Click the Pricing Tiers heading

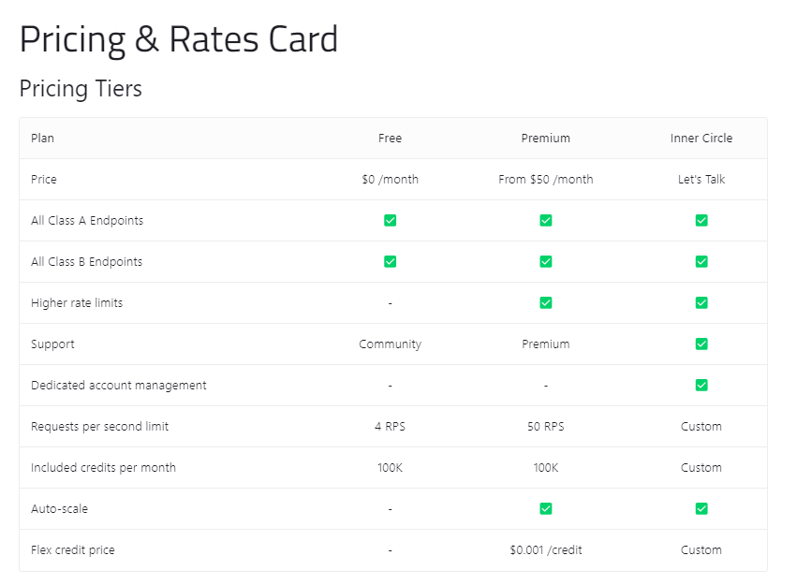pyautogui.click(x=81, y=89)
